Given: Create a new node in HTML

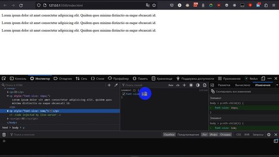Looking at the screenshot, I should coord(109,85).
